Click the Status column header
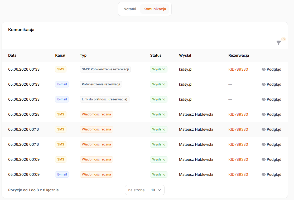The height and width of the screenshot is (200, 294). coord(156,55)
